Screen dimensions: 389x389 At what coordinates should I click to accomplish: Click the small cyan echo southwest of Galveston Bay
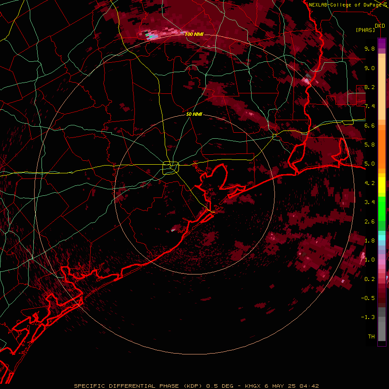(173, 230)
